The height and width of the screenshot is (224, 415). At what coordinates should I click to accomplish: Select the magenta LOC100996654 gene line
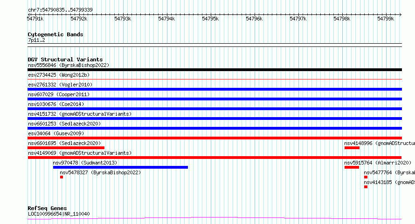[214, 218]
